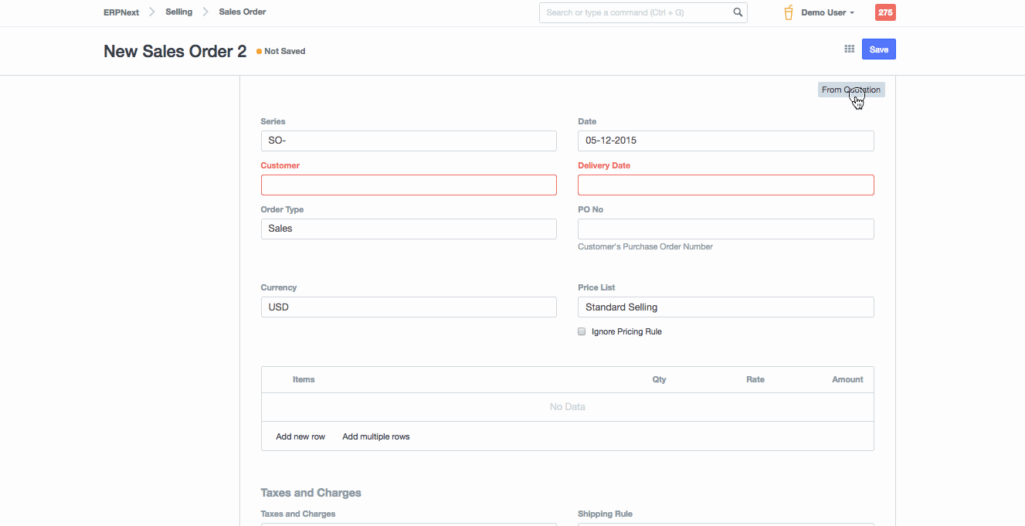Click the search magnifier icon

tap(738, 12)
